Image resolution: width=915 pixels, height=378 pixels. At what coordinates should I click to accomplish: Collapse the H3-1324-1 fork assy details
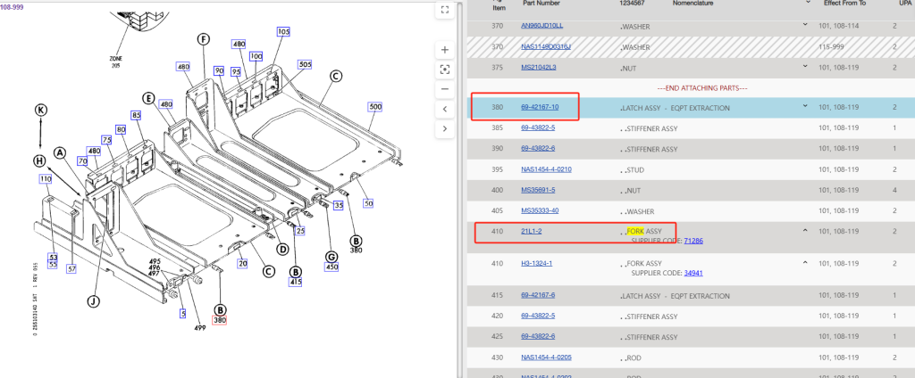coord(805,263)
